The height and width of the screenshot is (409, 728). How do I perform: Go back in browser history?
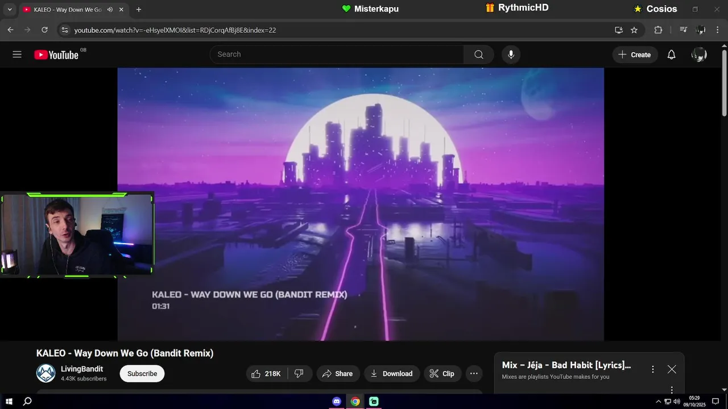[10, 30]
